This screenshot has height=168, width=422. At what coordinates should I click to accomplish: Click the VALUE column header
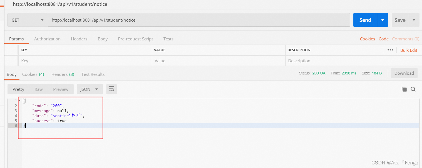coord(160,50)
